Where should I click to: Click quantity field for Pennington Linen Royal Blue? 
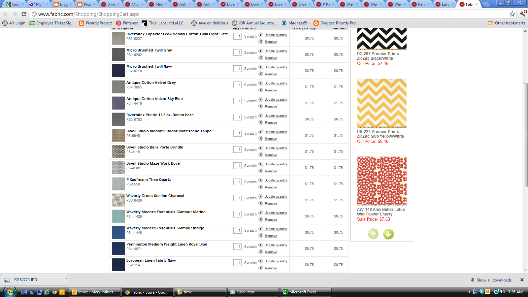click(x=238, y=247)
